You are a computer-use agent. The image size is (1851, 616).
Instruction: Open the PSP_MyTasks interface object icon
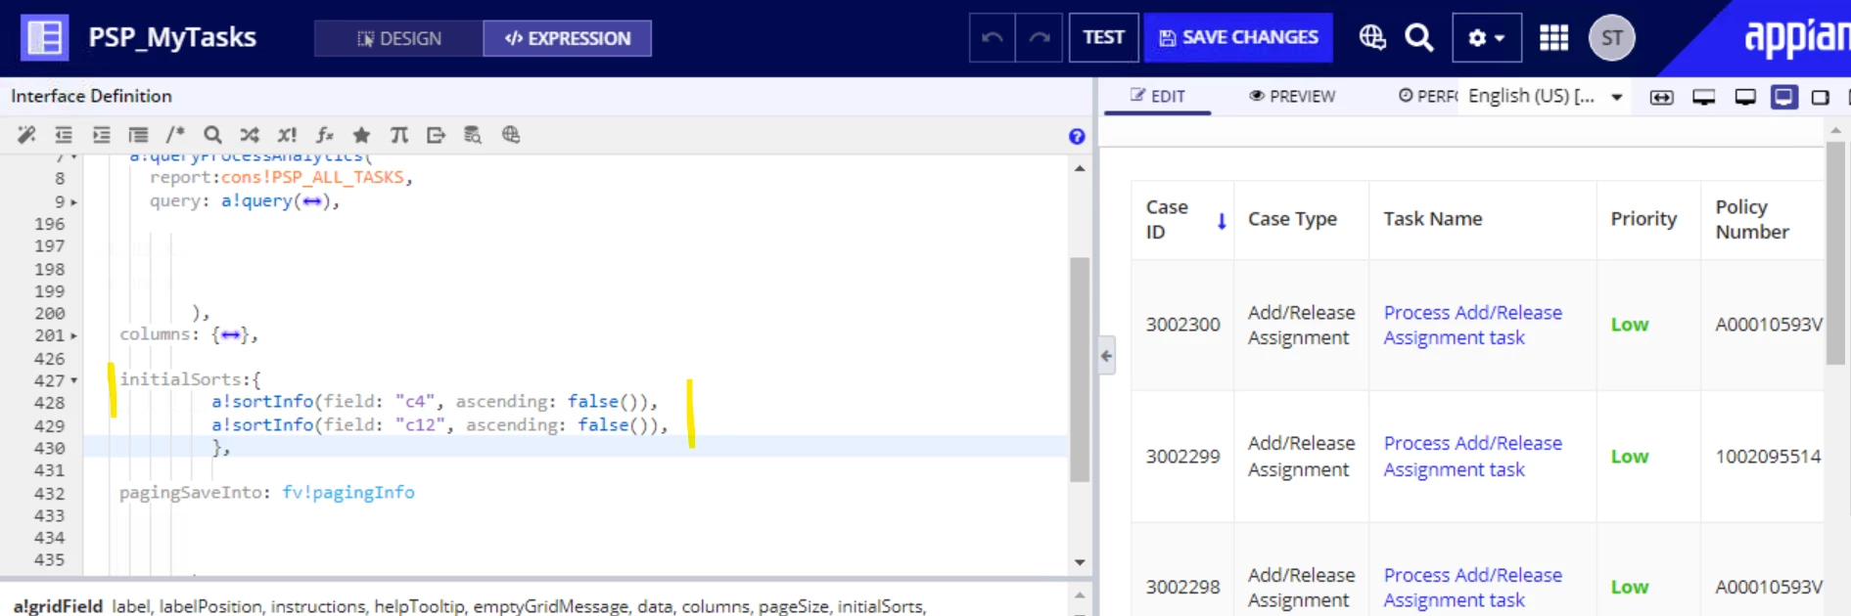click(44, 38)
